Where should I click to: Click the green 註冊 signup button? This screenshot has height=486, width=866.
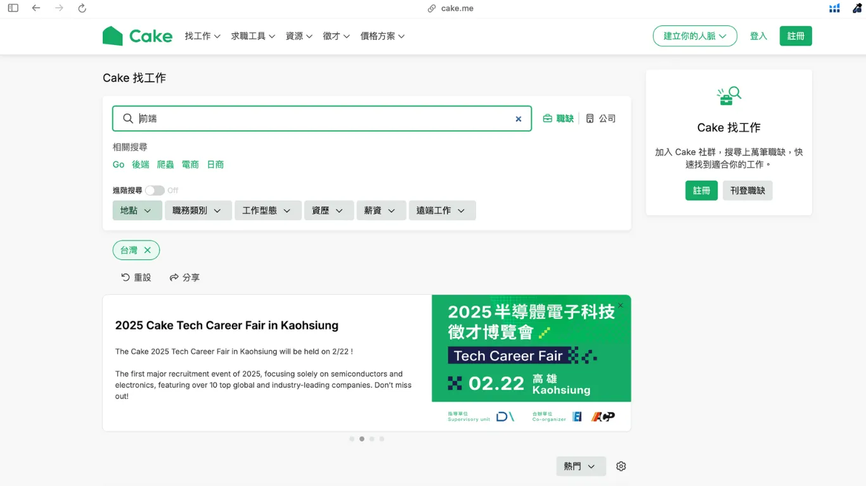(x=796, y=36)
